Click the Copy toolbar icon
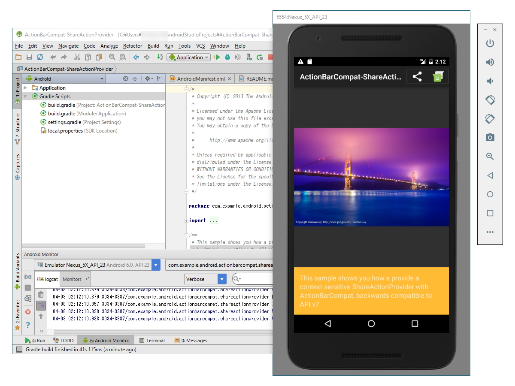This screenshot has height=386, width=515. coord(88,57)
